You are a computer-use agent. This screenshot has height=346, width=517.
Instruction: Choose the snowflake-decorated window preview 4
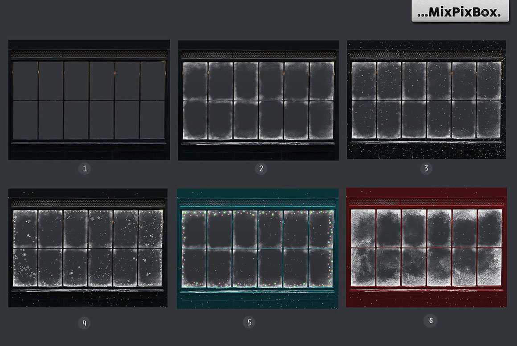point(88,248)
